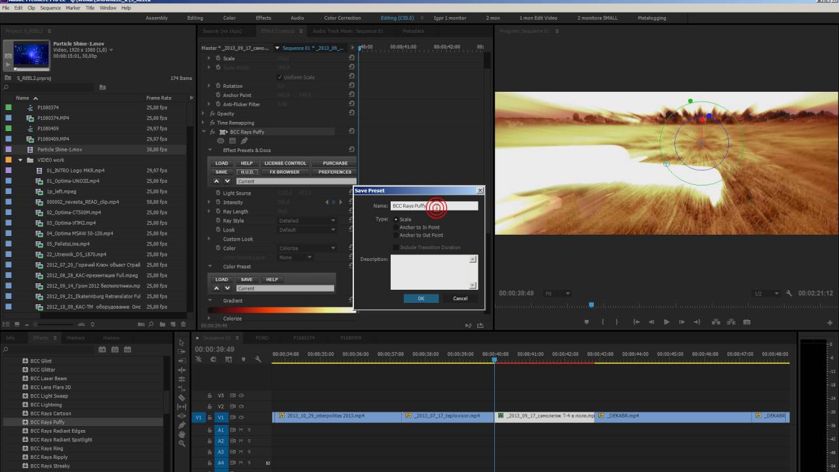Viewport: 839px width, 472px height.
Task: Select the Track Select tool
Action: 182,351
